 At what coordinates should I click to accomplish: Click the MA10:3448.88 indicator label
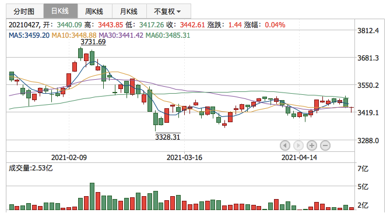(x=74, y=35)
